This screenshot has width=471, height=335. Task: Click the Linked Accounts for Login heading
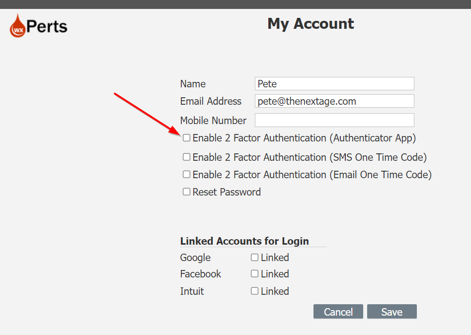point(244,241)
